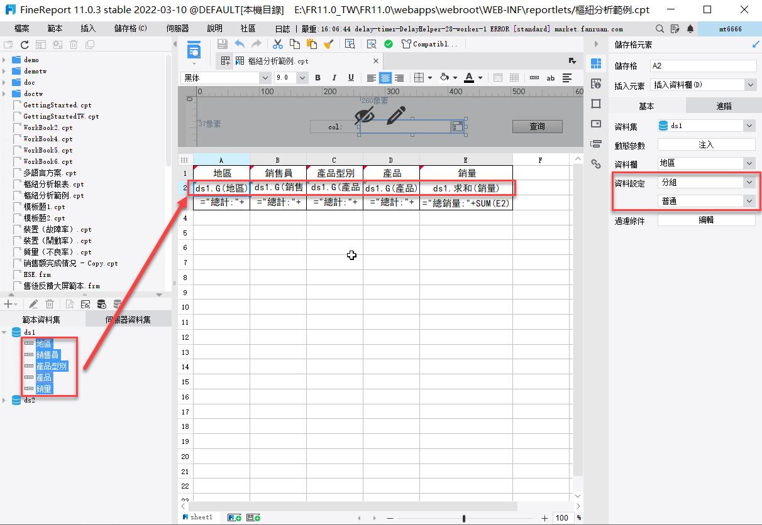This screenshot has width=762, height=525.
Task: Switch to 伺服器資料集 tab
Action: click(128, 320)
